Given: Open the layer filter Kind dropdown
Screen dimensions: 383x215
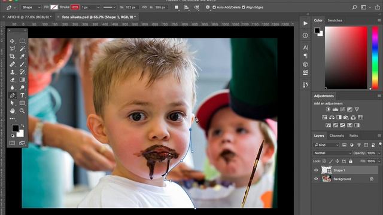Looking at the screenshot, I should (326, 145).
